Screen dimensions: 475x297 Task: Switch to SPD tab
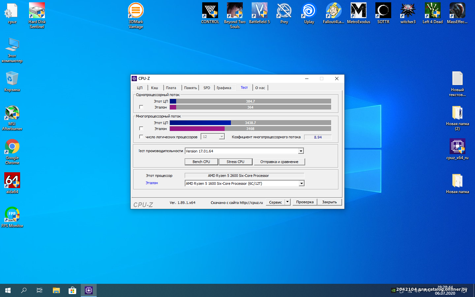(207, 88)
